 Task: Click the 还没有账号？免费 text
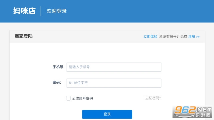point(173,37)
